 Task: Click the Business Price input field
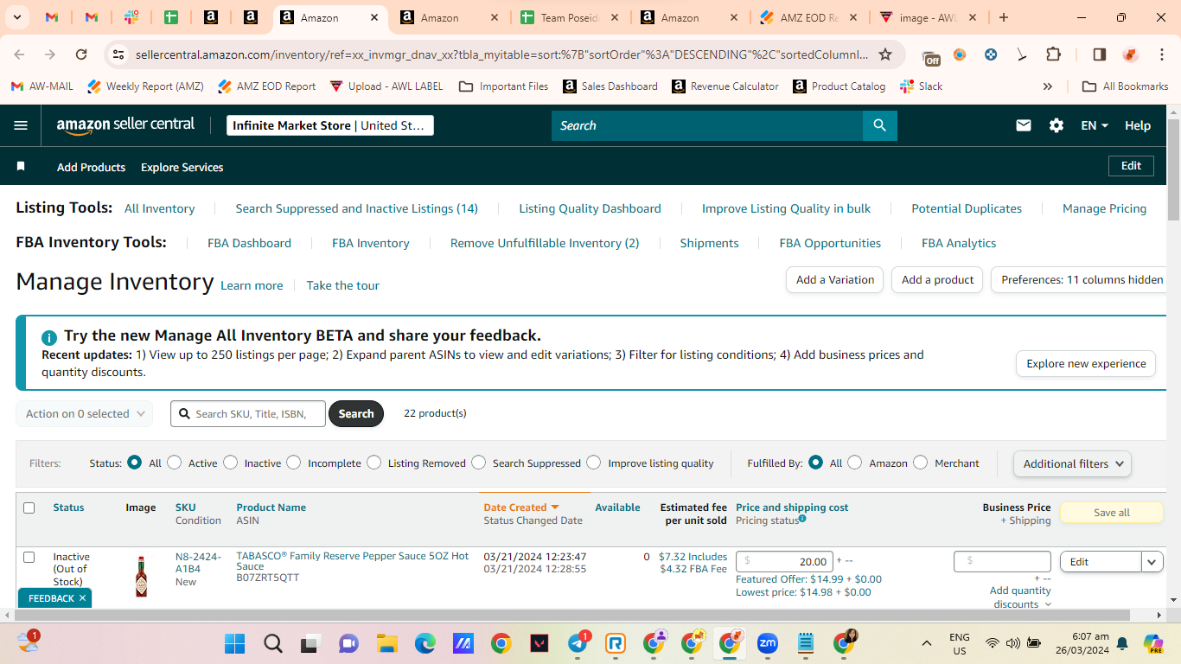[1002, 562]
